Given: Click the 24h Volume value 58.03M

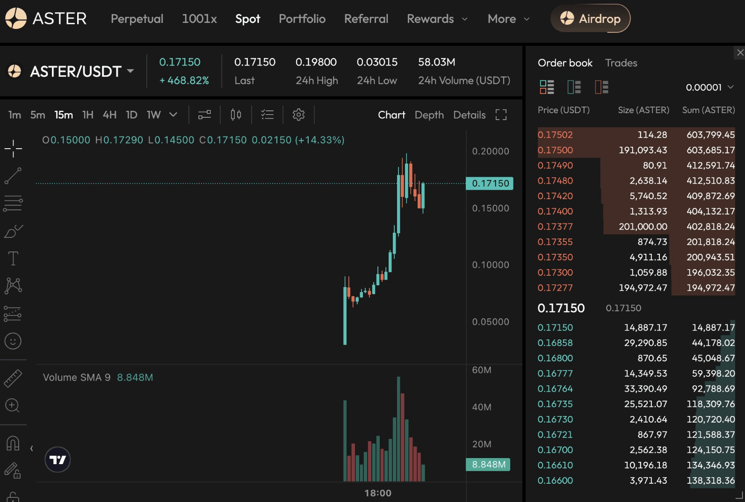Looking at the screenshot, I should point(437,62).
